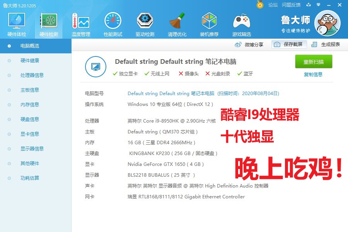This screenshot has height=232, width=348.
Task: Click the Weibo logo icon
Action: (238, 44)
